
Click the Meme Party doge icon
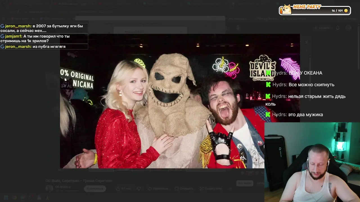tap(286, 10)
